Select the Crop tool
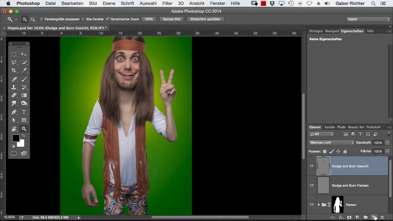The image size is (393, 221). [x=14, y=70]
